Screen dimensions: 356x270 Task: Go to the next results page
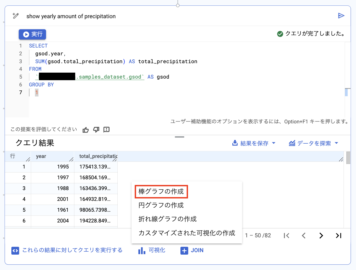[321, 236]
